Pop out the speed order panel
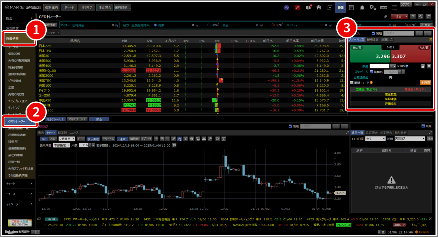The image size is (438, 237). click(x=430, y=40)
